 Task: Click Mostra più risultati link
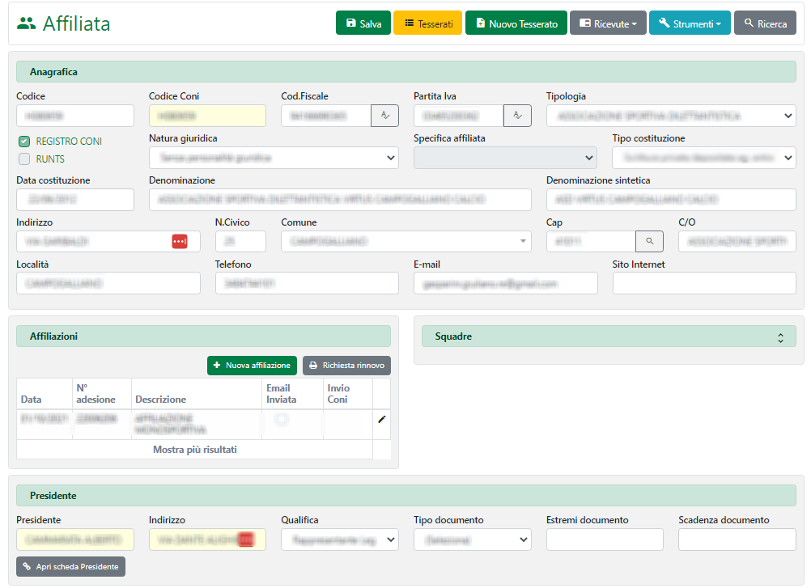coord(195,450)
